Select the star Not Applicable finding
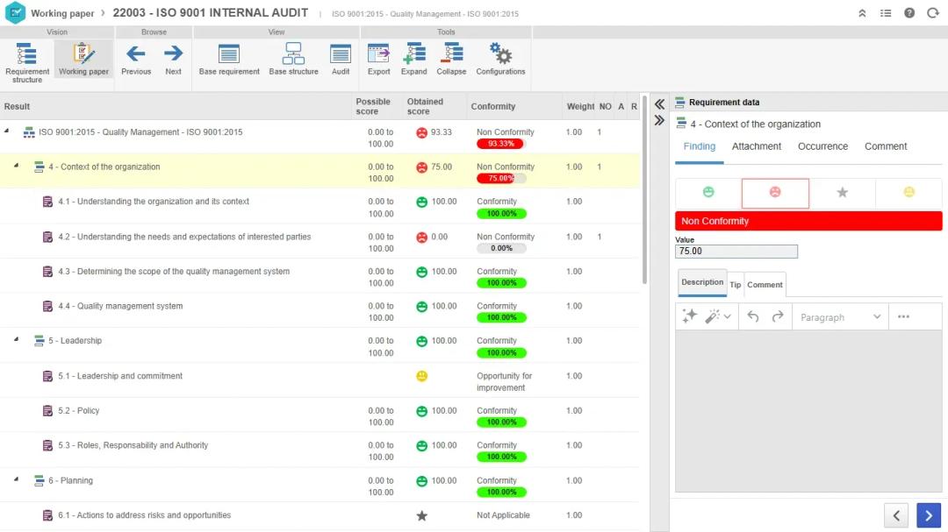 click(x=842, y=193)
